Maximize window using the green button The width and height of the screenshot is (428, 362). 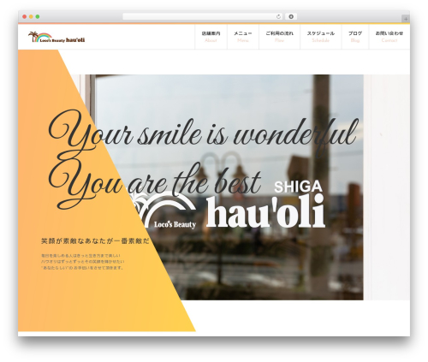(38, 17)
